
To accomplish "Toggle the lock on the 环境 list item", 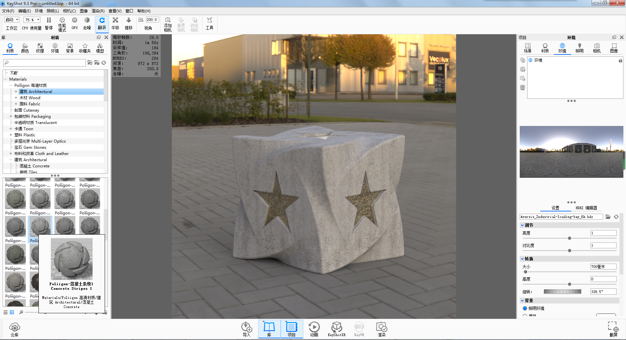I will pos(620,60).
